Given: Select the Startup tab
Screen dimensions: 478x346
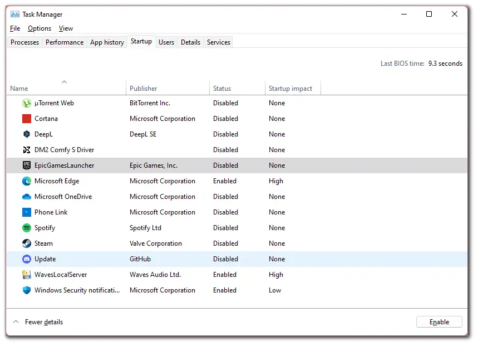Looking at the screenshot, I should (x=141, y=41).
